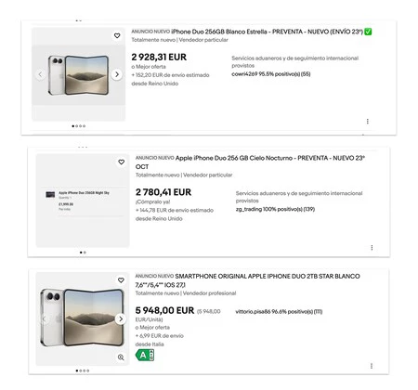418x390 pixels.
Task: Open the SMARTPHONE ORIGINAL APPLE IPHONE DUO 2TB title
Action: tap(248, 280)
